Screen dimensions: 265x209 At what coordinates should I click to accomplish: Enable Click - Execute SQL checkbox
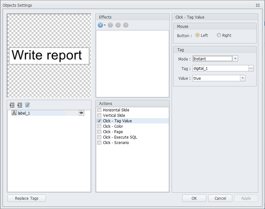pos(99,137)
